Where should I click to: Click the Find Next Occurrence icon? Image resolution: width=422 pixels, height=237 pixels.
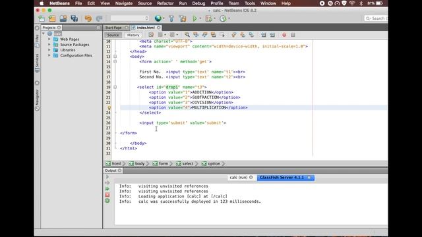pos(204,35)
